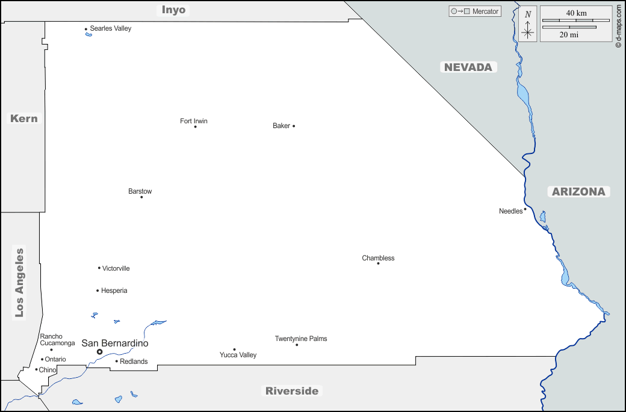Click the Los Angeles county label
The image size is (626, 412).
[19, 283]
